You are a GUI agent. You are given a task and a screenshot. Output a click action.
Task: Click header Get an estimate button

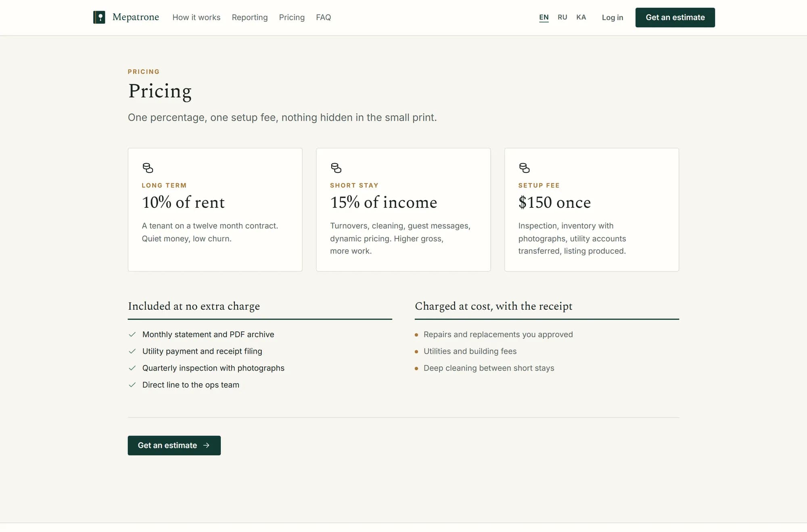(x=675, y=17)
